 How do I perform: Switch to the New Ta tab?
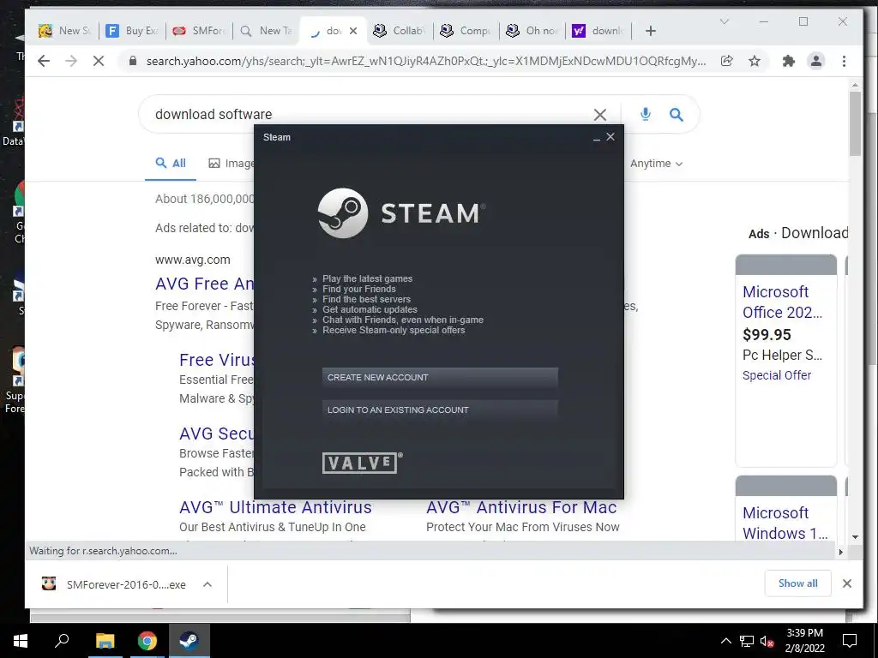[266, 31]
